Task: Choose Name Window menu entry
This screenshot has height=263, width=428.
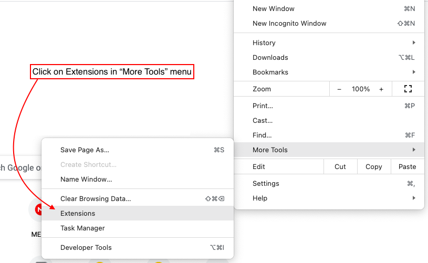Action: click(86, 180)
